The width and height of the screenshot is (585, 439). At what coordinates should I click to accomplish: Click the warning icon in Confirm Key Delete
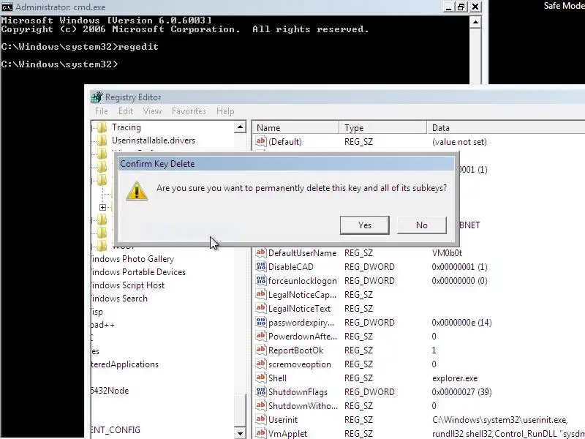pos(137,191)
